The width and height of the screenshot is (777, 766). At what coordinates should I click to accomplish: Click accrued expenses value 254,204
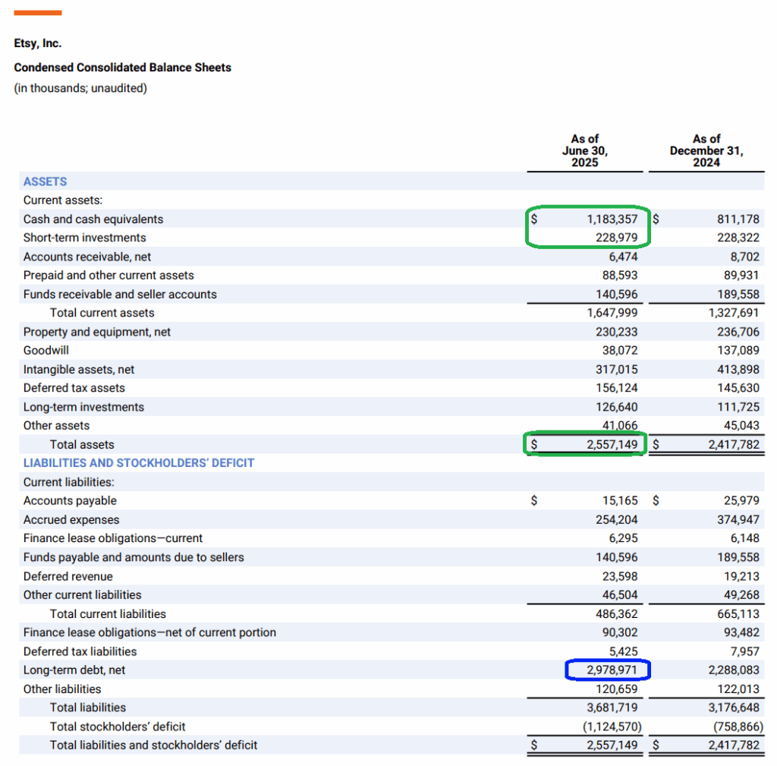coord(616,520)
